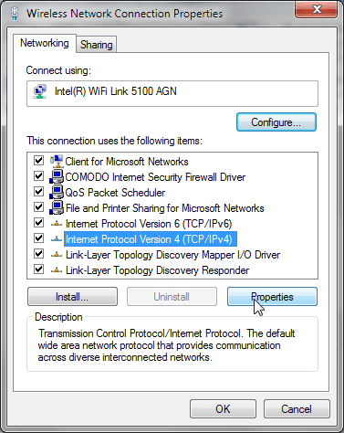Select the Networking tab
344x433 pixels.
tap(45, 43)
